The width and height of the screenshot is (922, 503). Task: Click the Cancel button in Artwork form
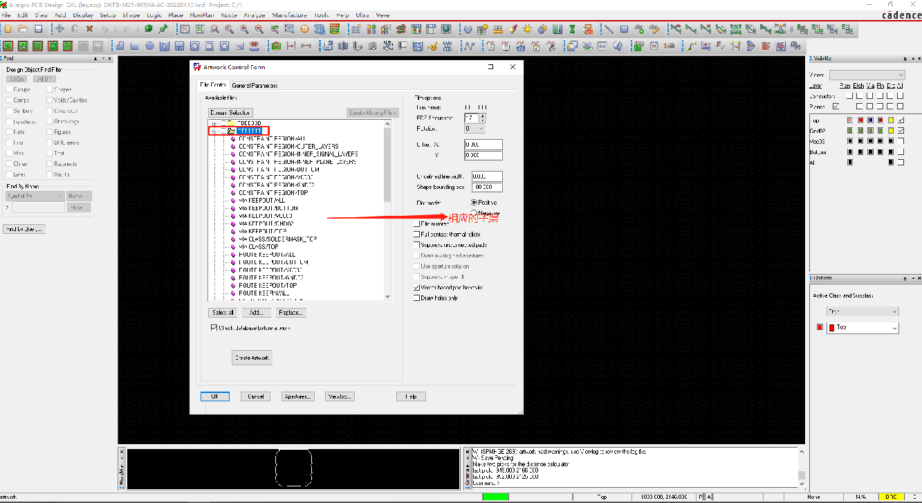click(255, 396)
